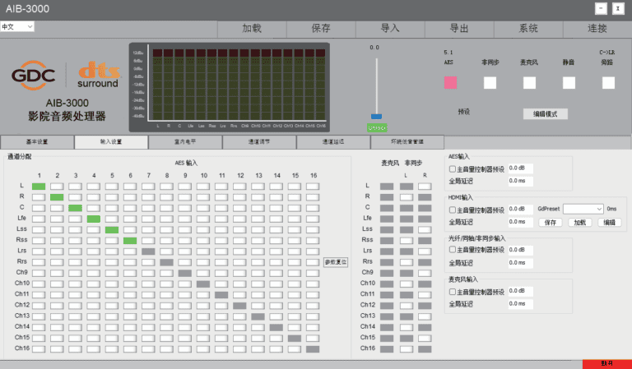This screenshot has height=369, width=632.
Task: Toggle 非同步 L column cell in R row
Action: tap(407, 197)
